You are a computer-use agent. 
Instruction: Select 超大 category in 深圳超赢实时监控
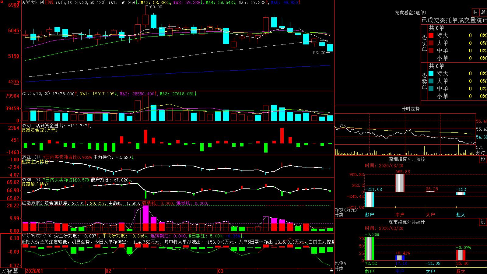[461, 215]
